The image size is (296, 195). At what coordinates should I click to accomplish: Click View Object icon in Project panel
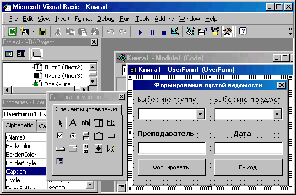pyautogui.click(x=21, y=54)
